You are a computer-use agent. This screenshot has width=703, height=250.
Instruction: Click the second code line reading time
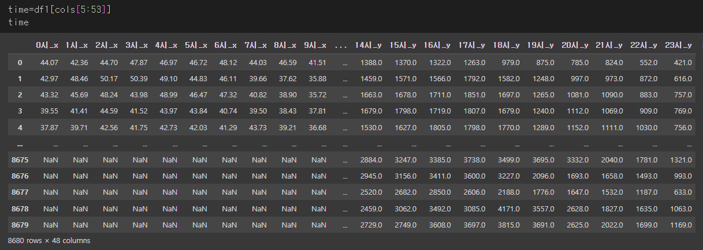pyautogui.click(x=18, y=22)
